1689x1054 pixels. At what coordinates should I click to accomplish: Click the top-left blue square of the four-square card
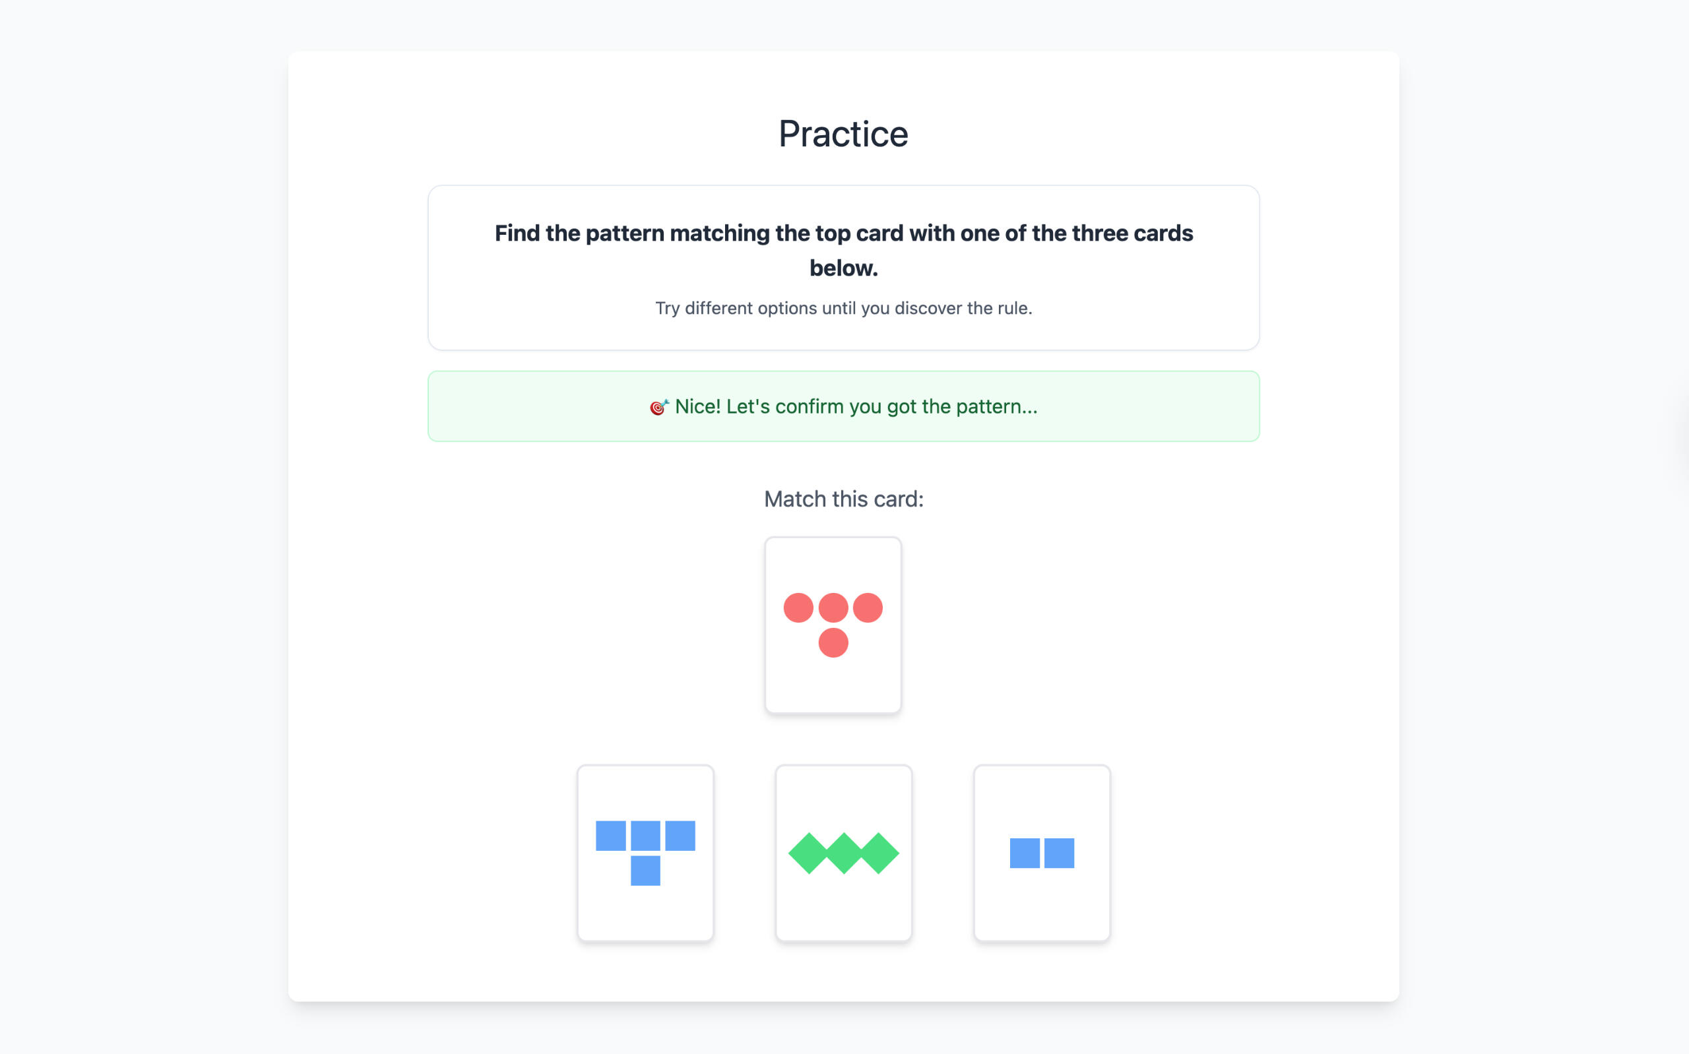click(611, 836)
